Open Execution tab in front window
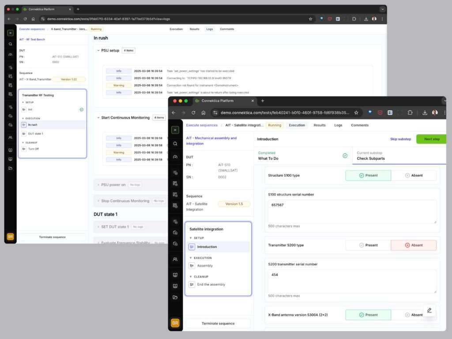Viewport: 452px width, 339px height. (297, 125)
